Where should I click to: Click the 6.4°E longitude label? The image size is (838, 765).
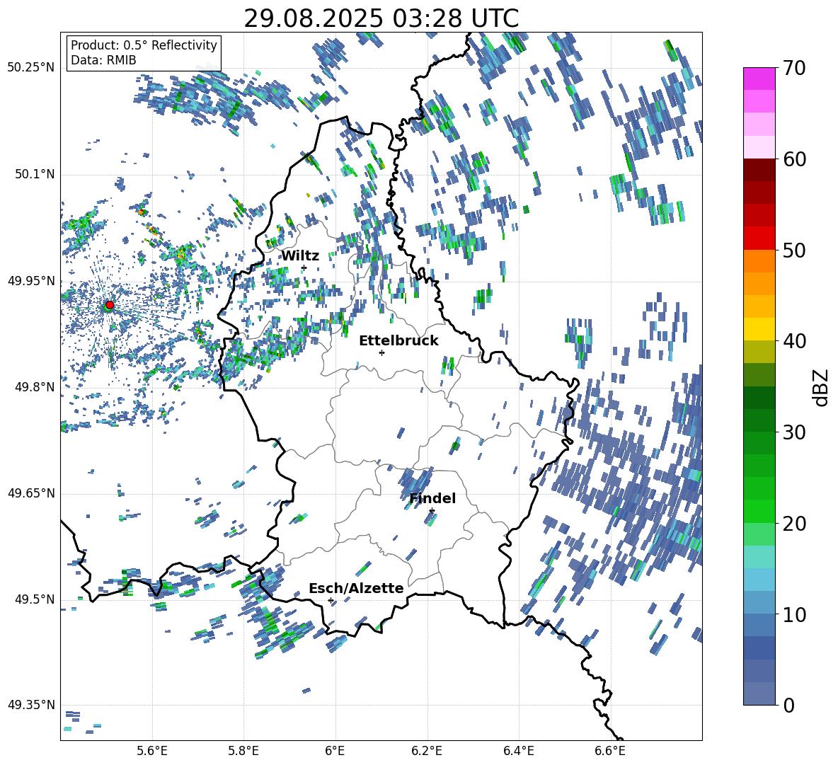(519, 751)
